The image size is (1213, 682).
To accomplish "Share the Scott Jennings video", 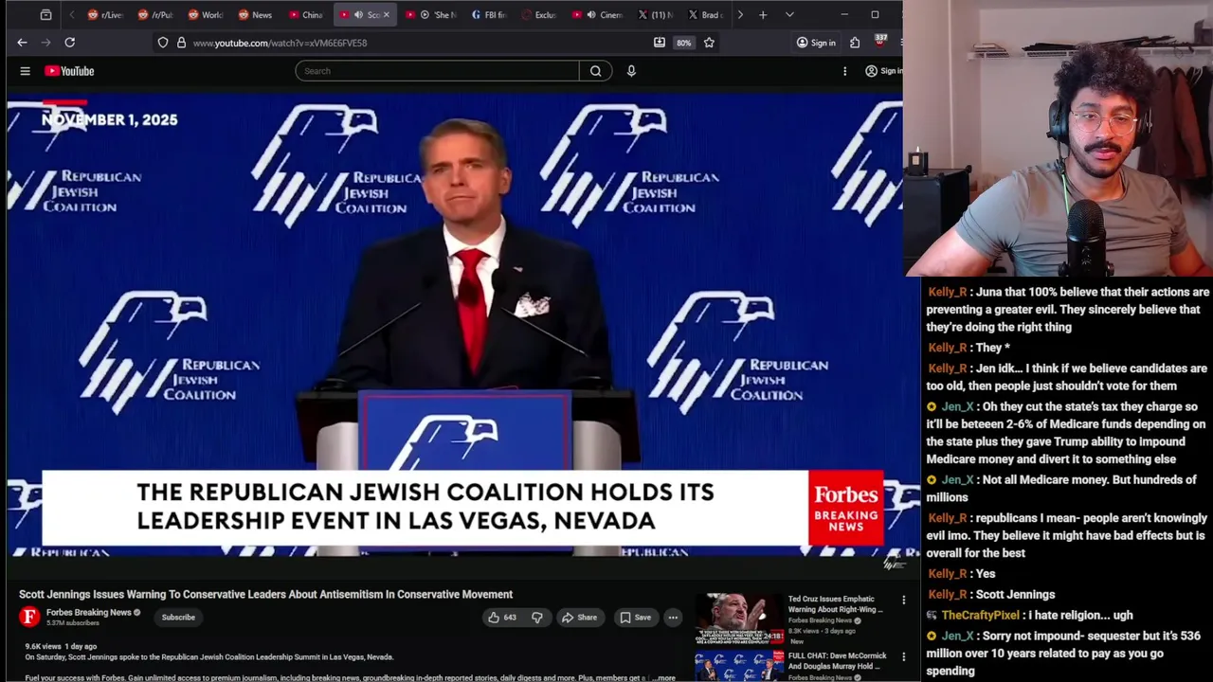I will (x=579, y=618).
